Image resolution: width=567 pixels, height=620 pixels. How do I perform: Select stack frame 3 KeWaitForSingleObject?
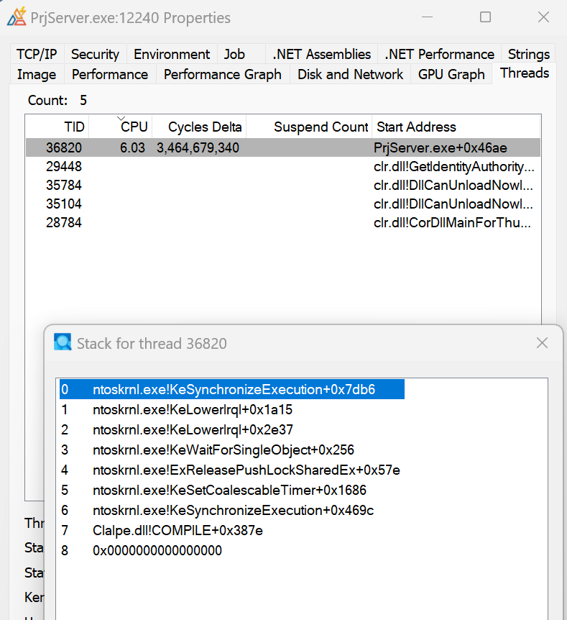pyautogui.click(x=223, y=450)
